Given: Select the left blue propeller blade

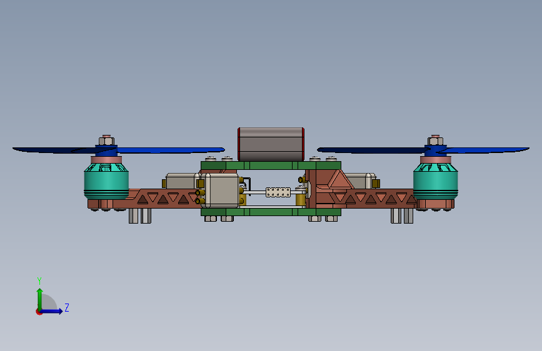Looking at the screenshot, I should [x=119, y=151].
